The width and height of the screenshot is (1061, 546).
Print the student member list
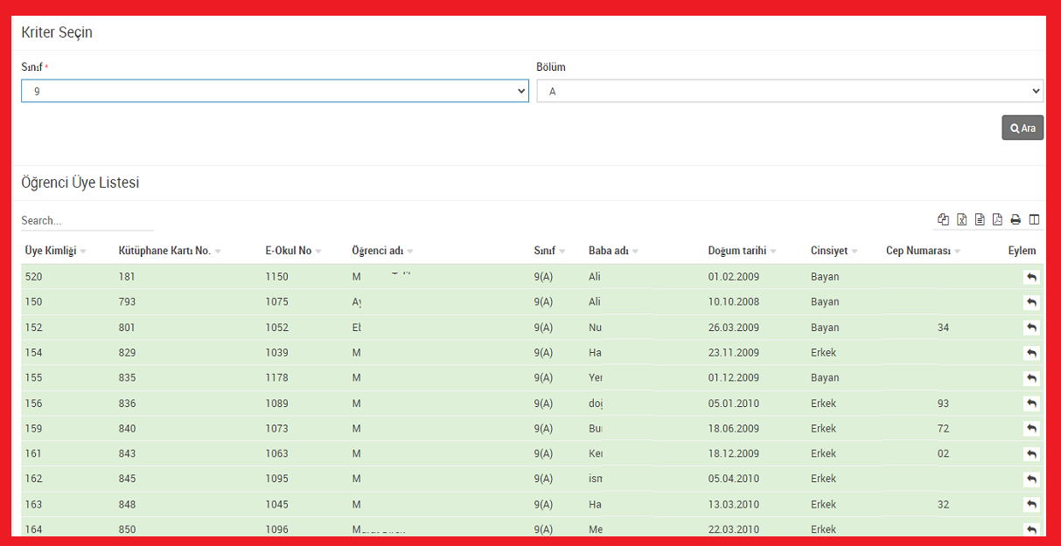point(1016,219)
